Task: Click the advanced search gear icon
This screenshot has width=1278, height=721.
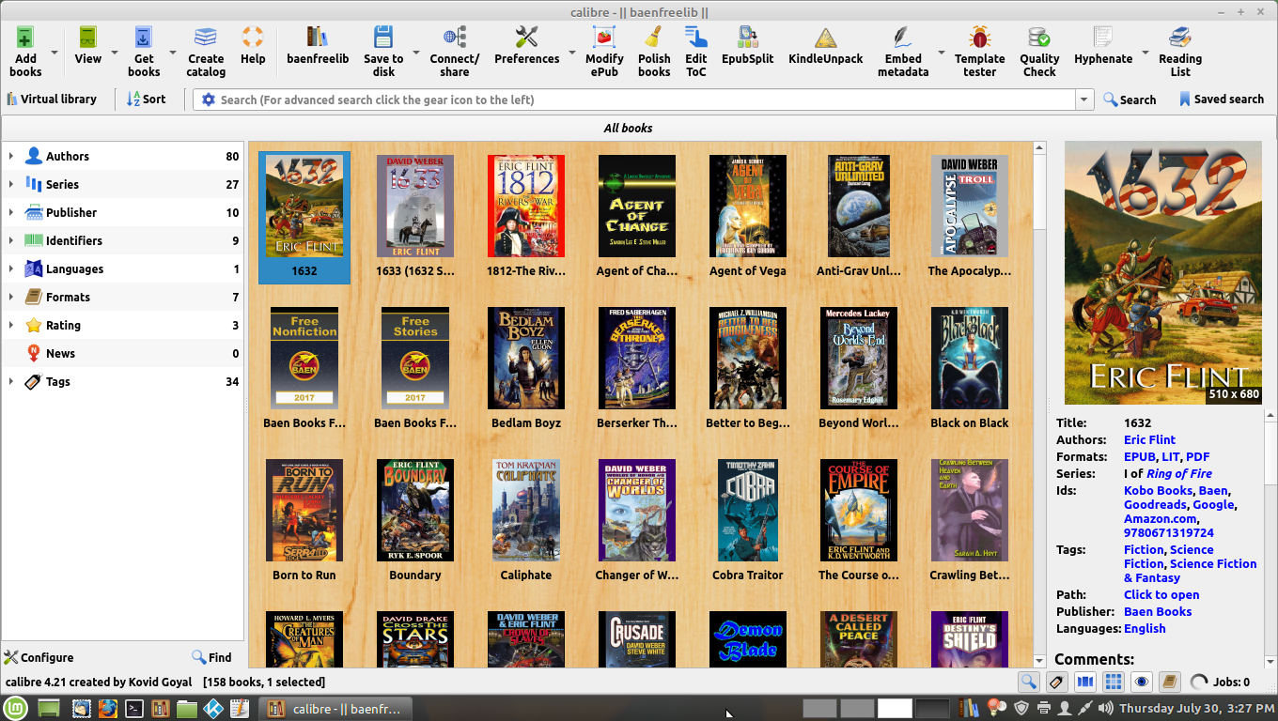Action: pyautogui.click(x=209, y=100)
